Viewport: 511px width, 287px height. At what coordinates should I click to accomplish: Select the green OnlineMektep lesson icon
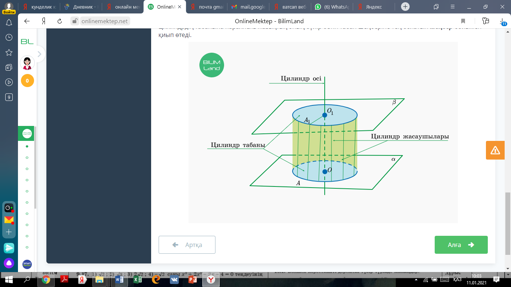coord(27,133)
